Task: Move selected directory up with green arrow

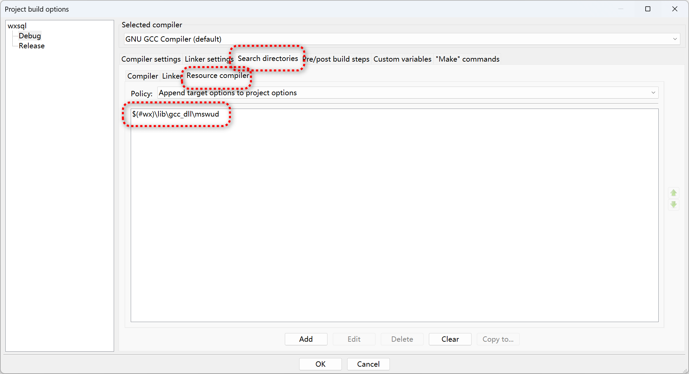Action: pyautogui.click(x=673, y=193)
